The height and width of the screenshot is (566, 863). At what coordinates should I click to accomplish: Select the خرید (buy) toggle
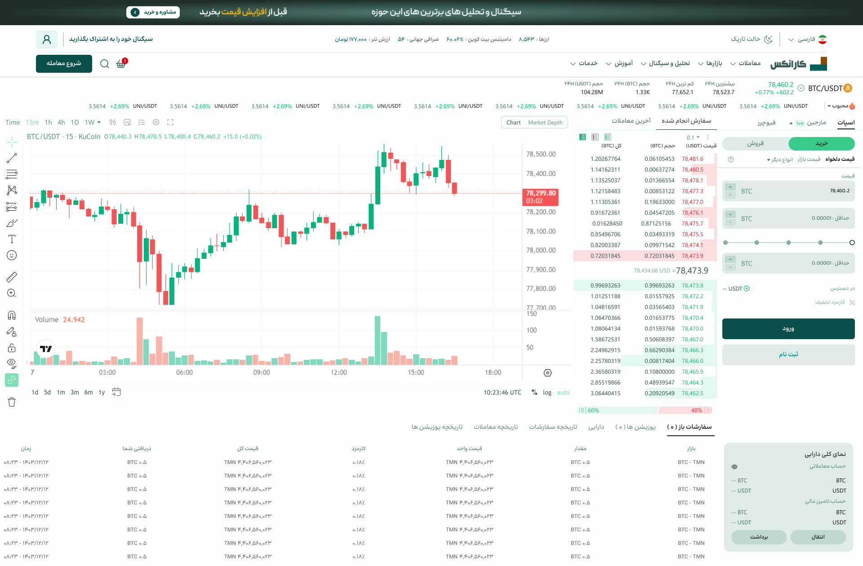[x=822, y=143]
